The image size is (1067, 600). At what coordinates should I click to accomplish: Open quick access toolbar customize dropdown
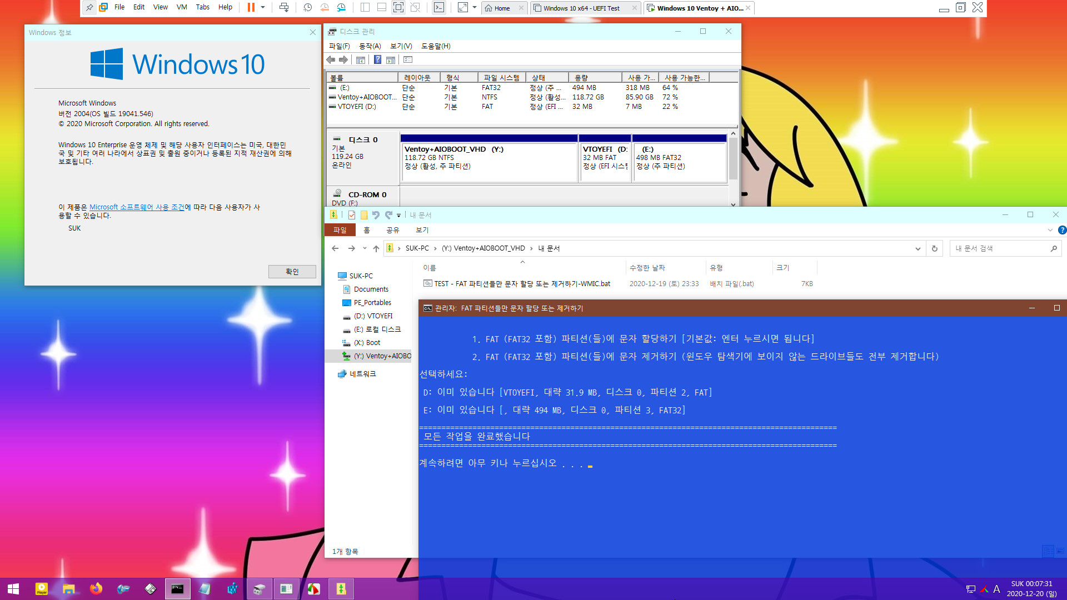click(x=398, y=216)
